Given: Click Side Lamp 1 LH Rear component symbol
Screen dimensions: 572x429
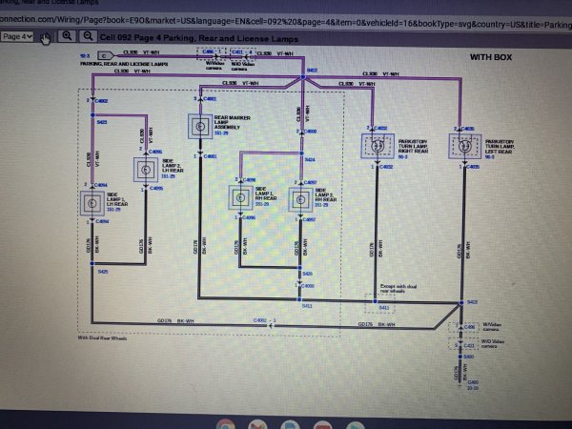Looking at the screenshot, I should 92,203.
